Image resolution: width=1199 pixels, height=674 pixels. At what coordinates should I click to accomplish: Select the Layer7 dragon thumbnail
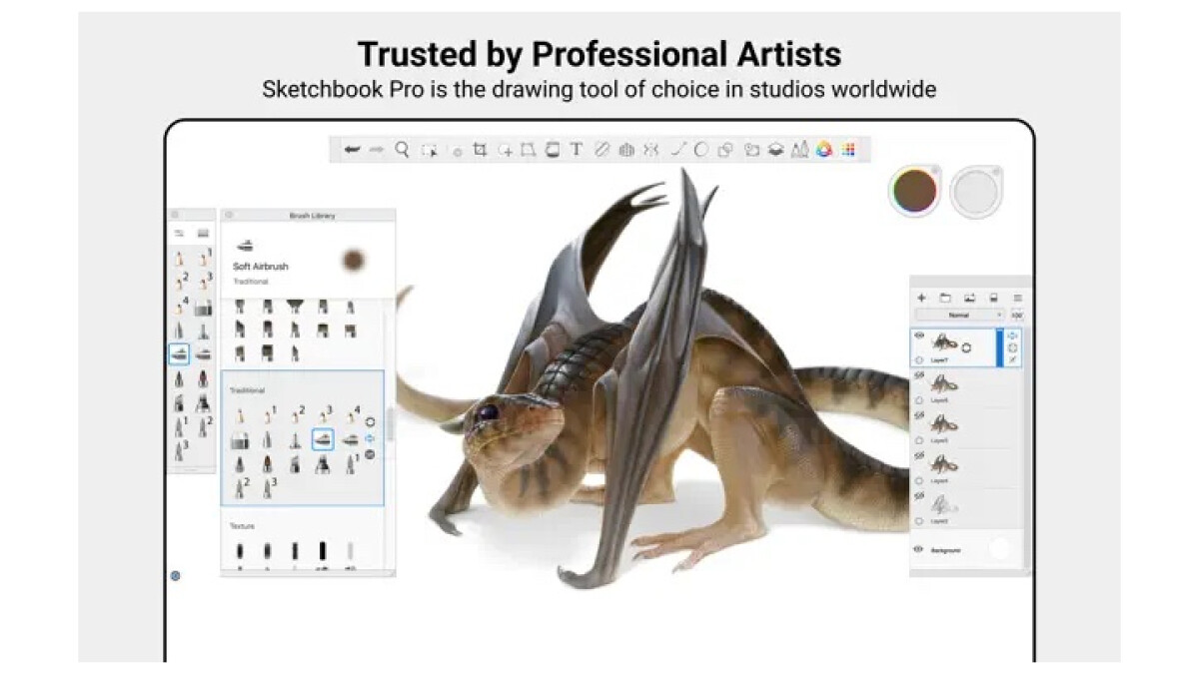coord(945,343)
